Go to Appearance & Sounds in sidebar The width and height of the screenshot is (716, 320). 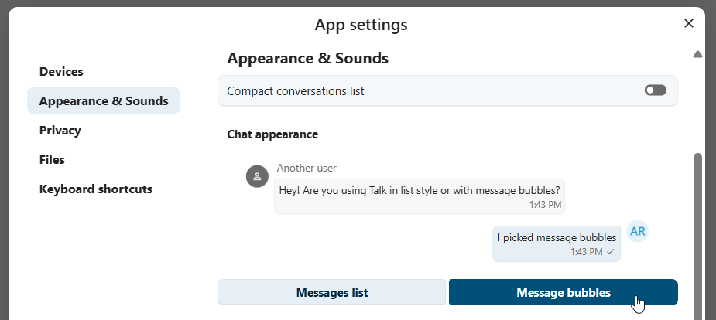click(104, 100)
